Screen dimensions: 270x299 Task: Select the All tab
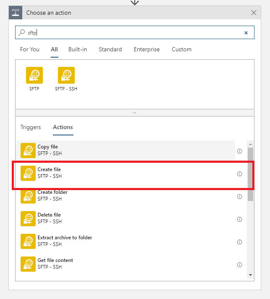point(54,49)
